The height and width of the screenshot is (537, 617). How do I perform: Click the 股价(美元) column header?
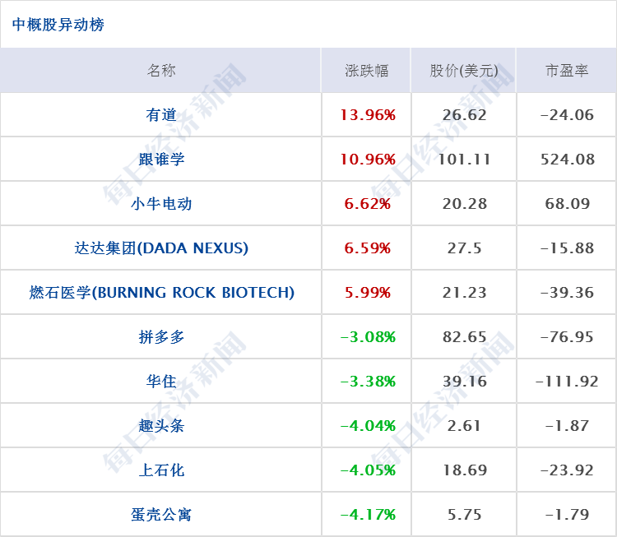464,71
